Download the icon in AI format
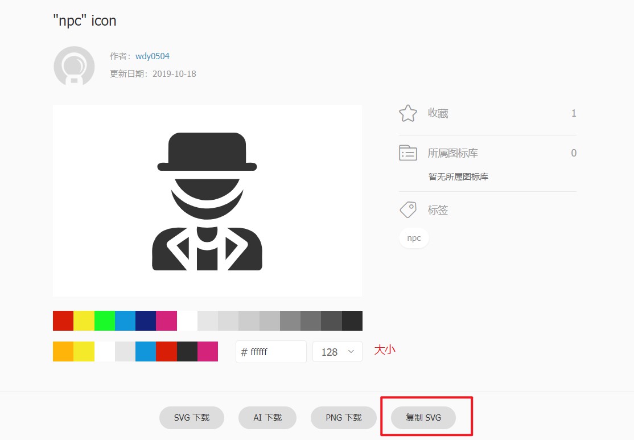The height and width of the screenshot is (440, 634). [267, 418]
